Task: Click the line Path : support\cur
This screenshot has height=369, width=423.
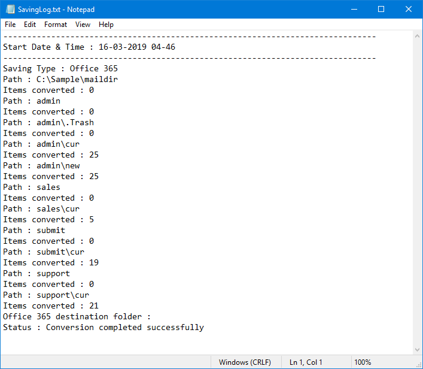Action: [x=46, y=295]
